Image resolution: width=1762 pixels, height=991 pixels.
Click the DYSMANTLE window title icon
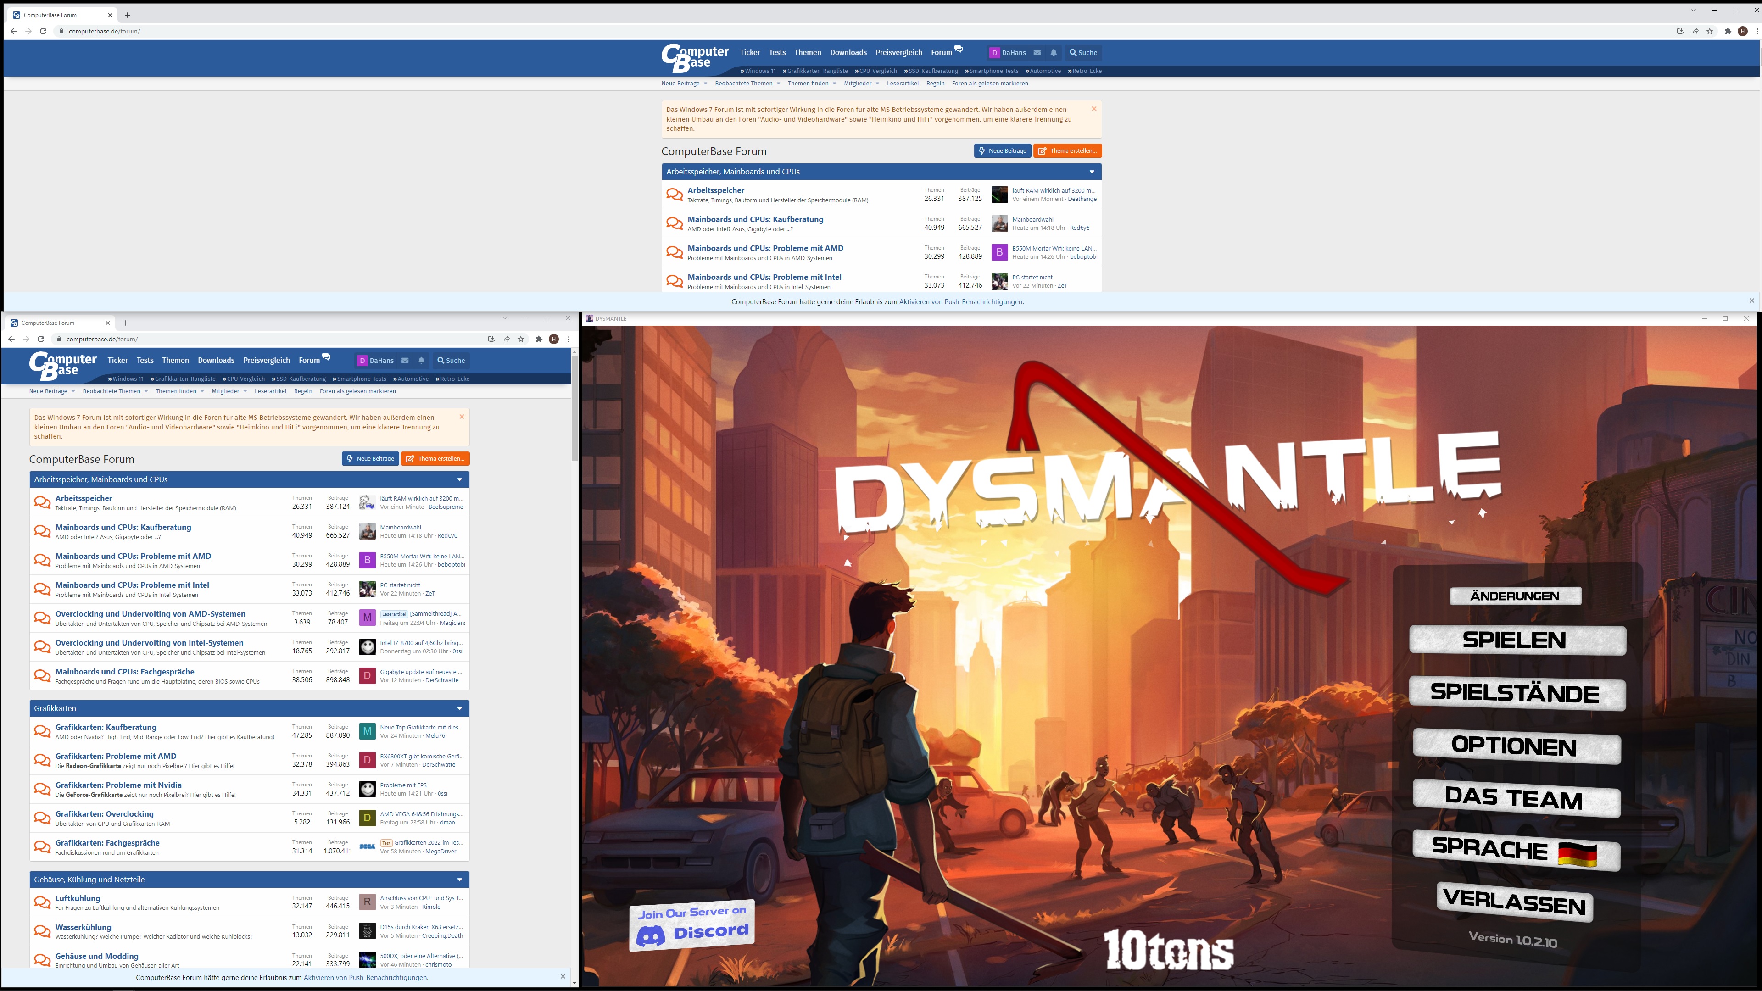click(x=590, y=319)
